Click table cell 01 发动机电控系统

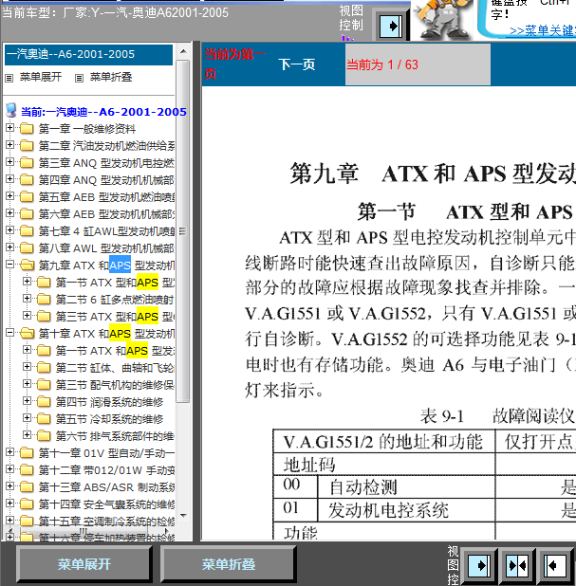pos(384,509)
